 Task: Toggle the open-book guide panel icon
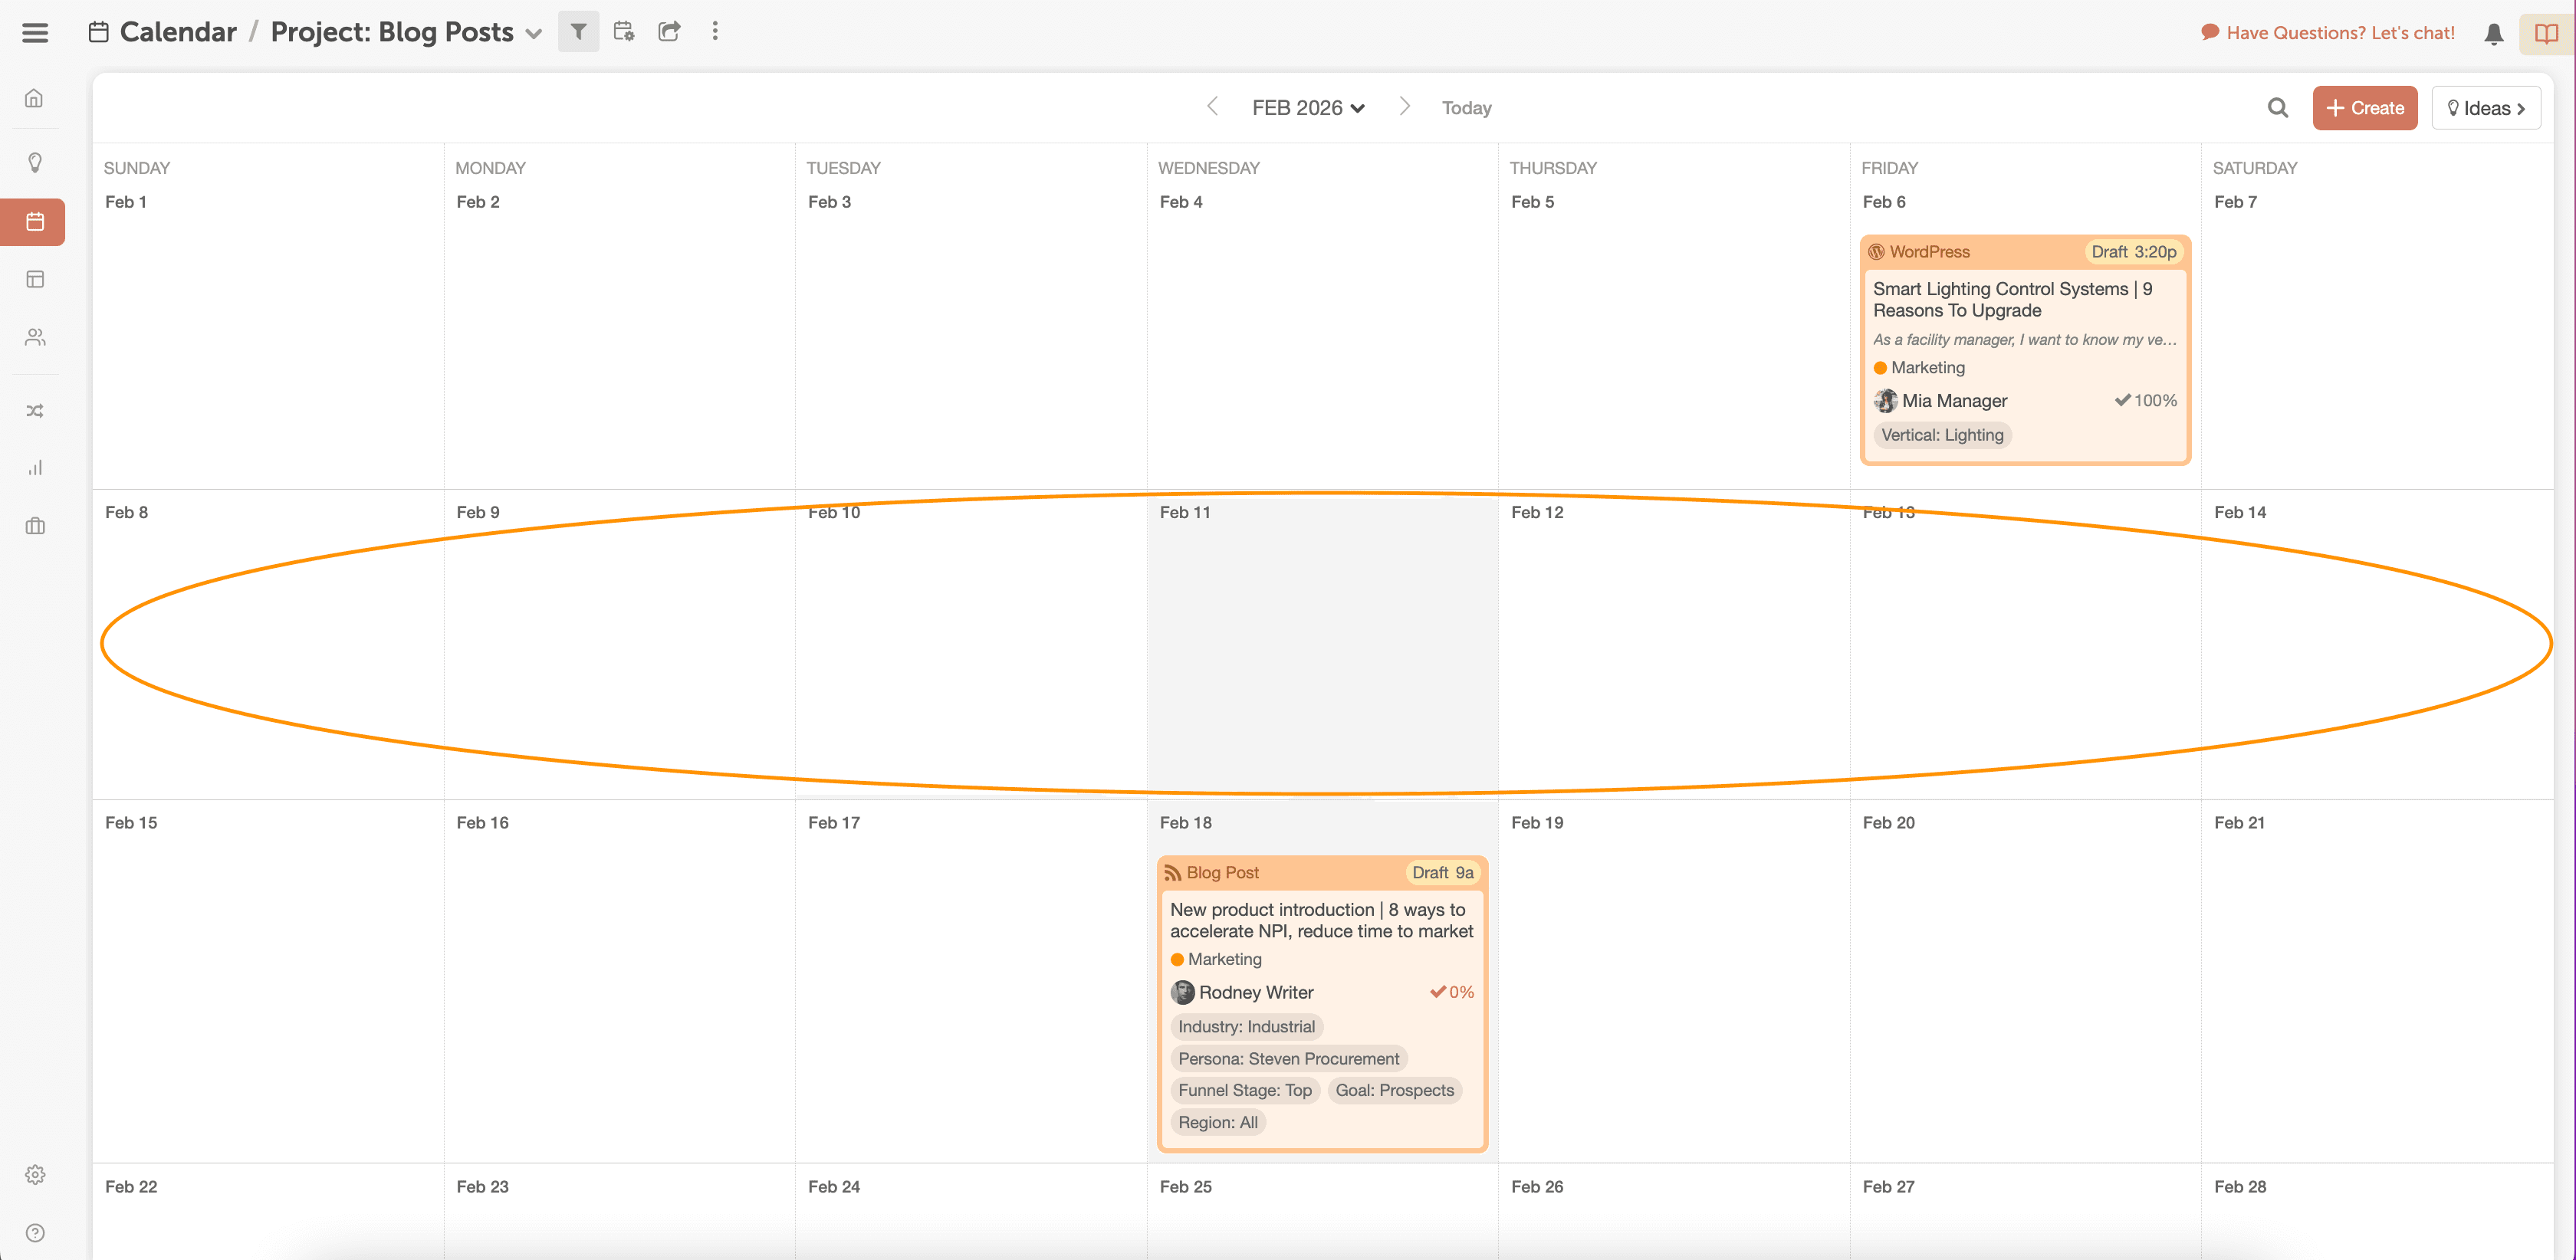coord(2546,34)
